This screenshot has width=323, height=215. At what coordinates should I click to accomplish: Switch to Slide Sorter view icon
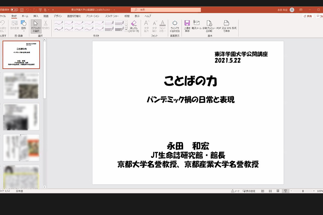(270, 191)
